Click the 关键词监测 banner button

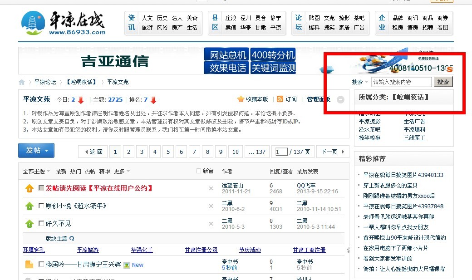(273, 68)
